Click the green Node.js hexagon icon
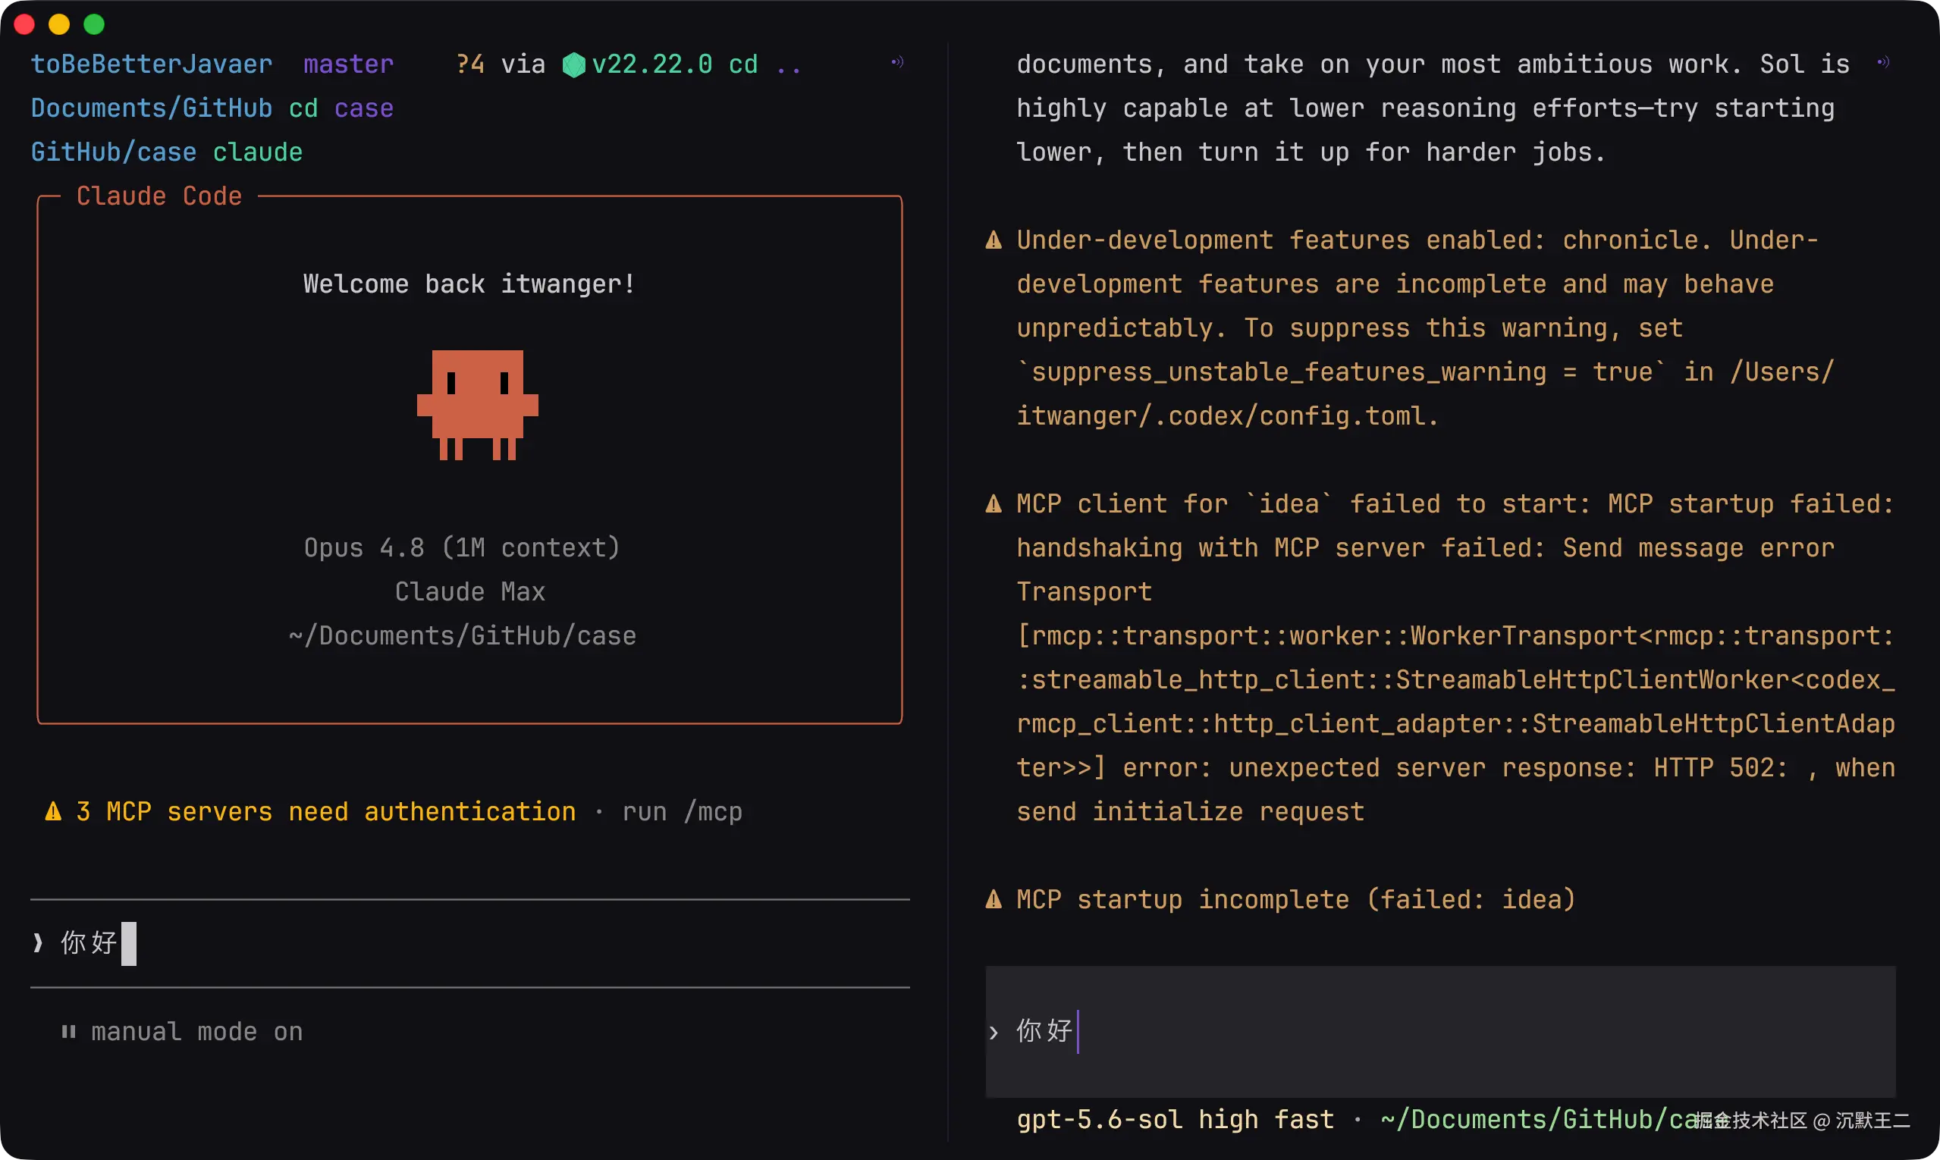1940x1160 pixels. tap(574, 64)
